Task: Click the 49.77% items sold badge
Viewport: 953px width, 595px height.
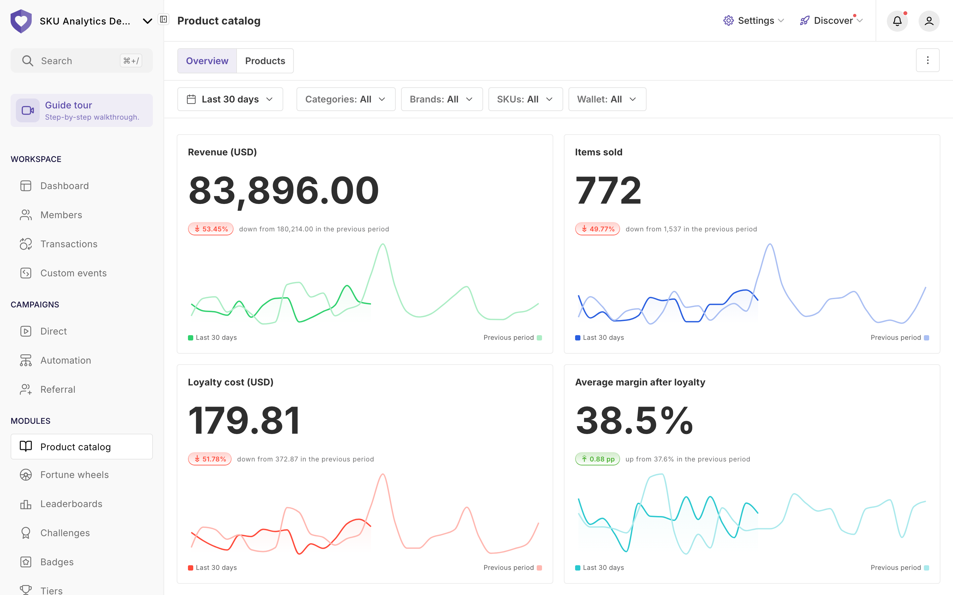Action: 597,229
